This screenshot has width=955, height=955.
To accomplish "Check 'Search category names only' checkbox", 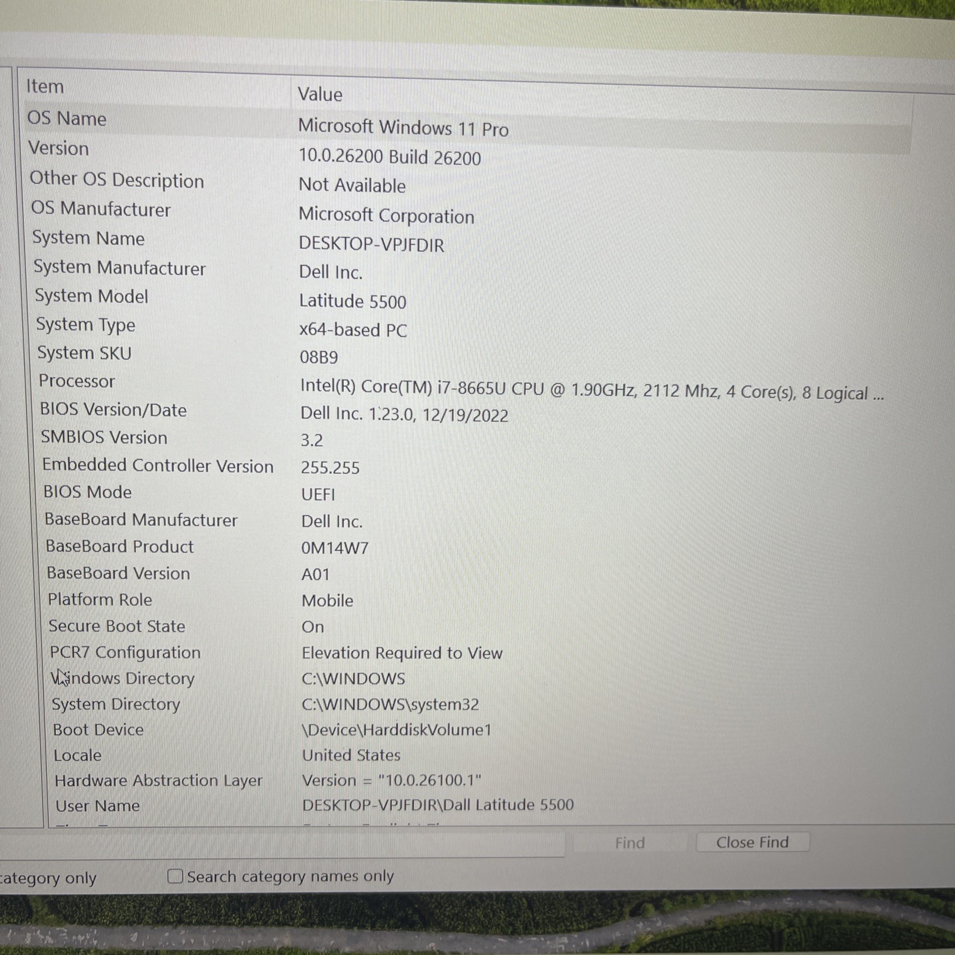I will (175, 876).
